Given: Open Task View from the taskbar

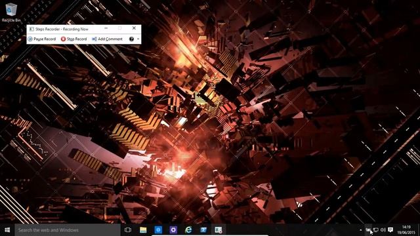Looking at the screenshot, I should click(x=128, y=230).
